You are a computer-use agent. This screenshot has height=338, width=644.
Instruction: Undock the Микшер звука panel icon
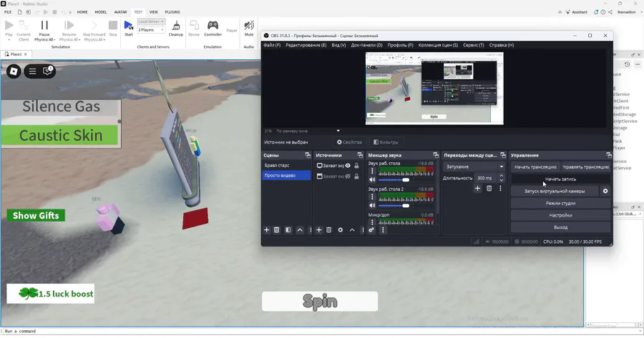[x=436, y=155]
